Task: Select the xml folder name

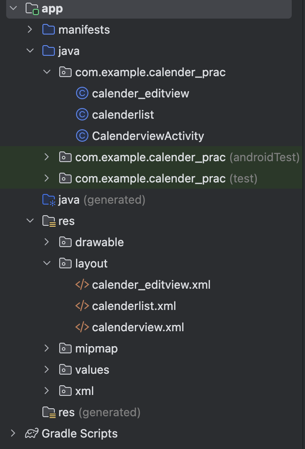Action: click(x=84, y=391)
